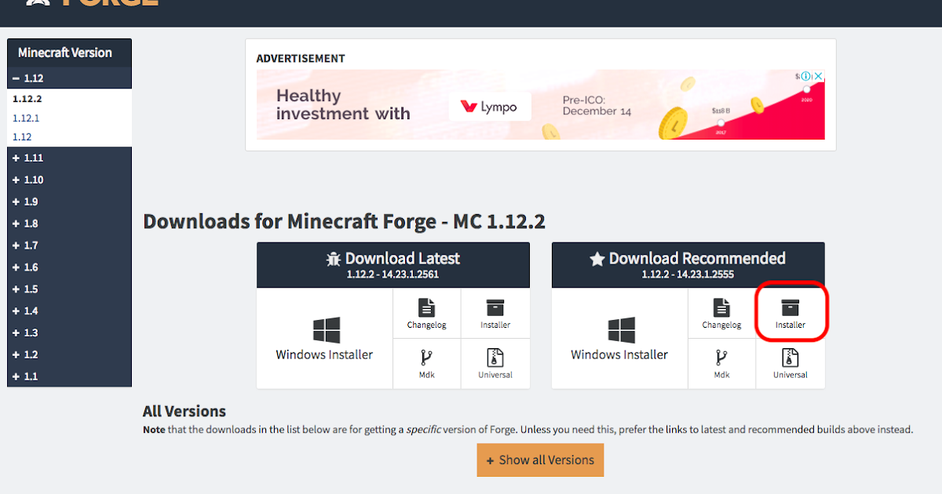Expand the 1.3 version group

(69, 332)
